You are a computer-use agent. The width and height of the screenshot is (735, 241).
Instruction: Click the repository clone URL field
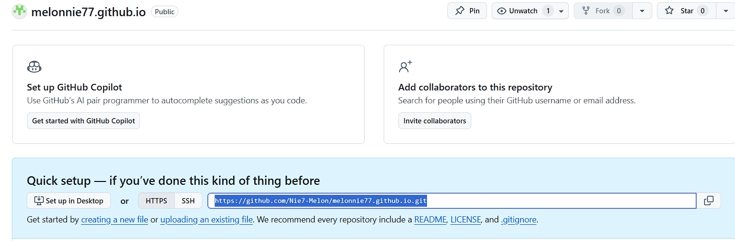pyautogui.click(x=452, y=201)
